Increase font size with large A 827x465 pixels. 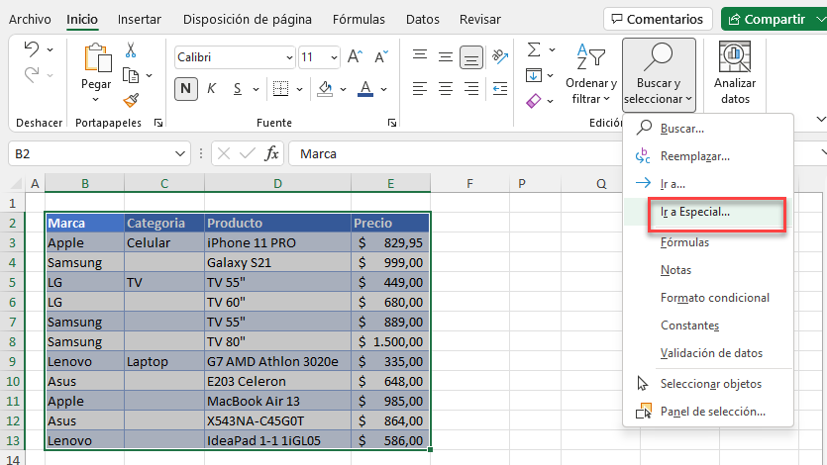tap(355, 56)
